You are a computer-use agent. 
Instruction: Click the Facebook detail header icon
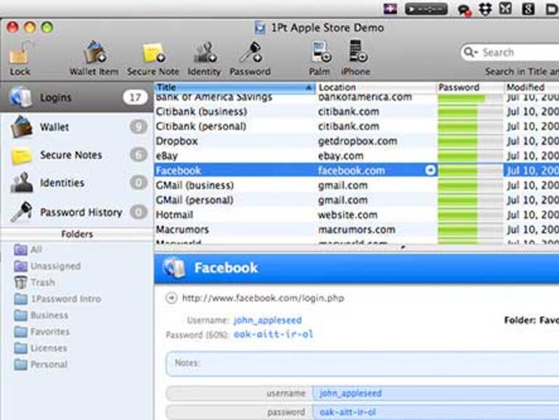[x=174, y=268]
